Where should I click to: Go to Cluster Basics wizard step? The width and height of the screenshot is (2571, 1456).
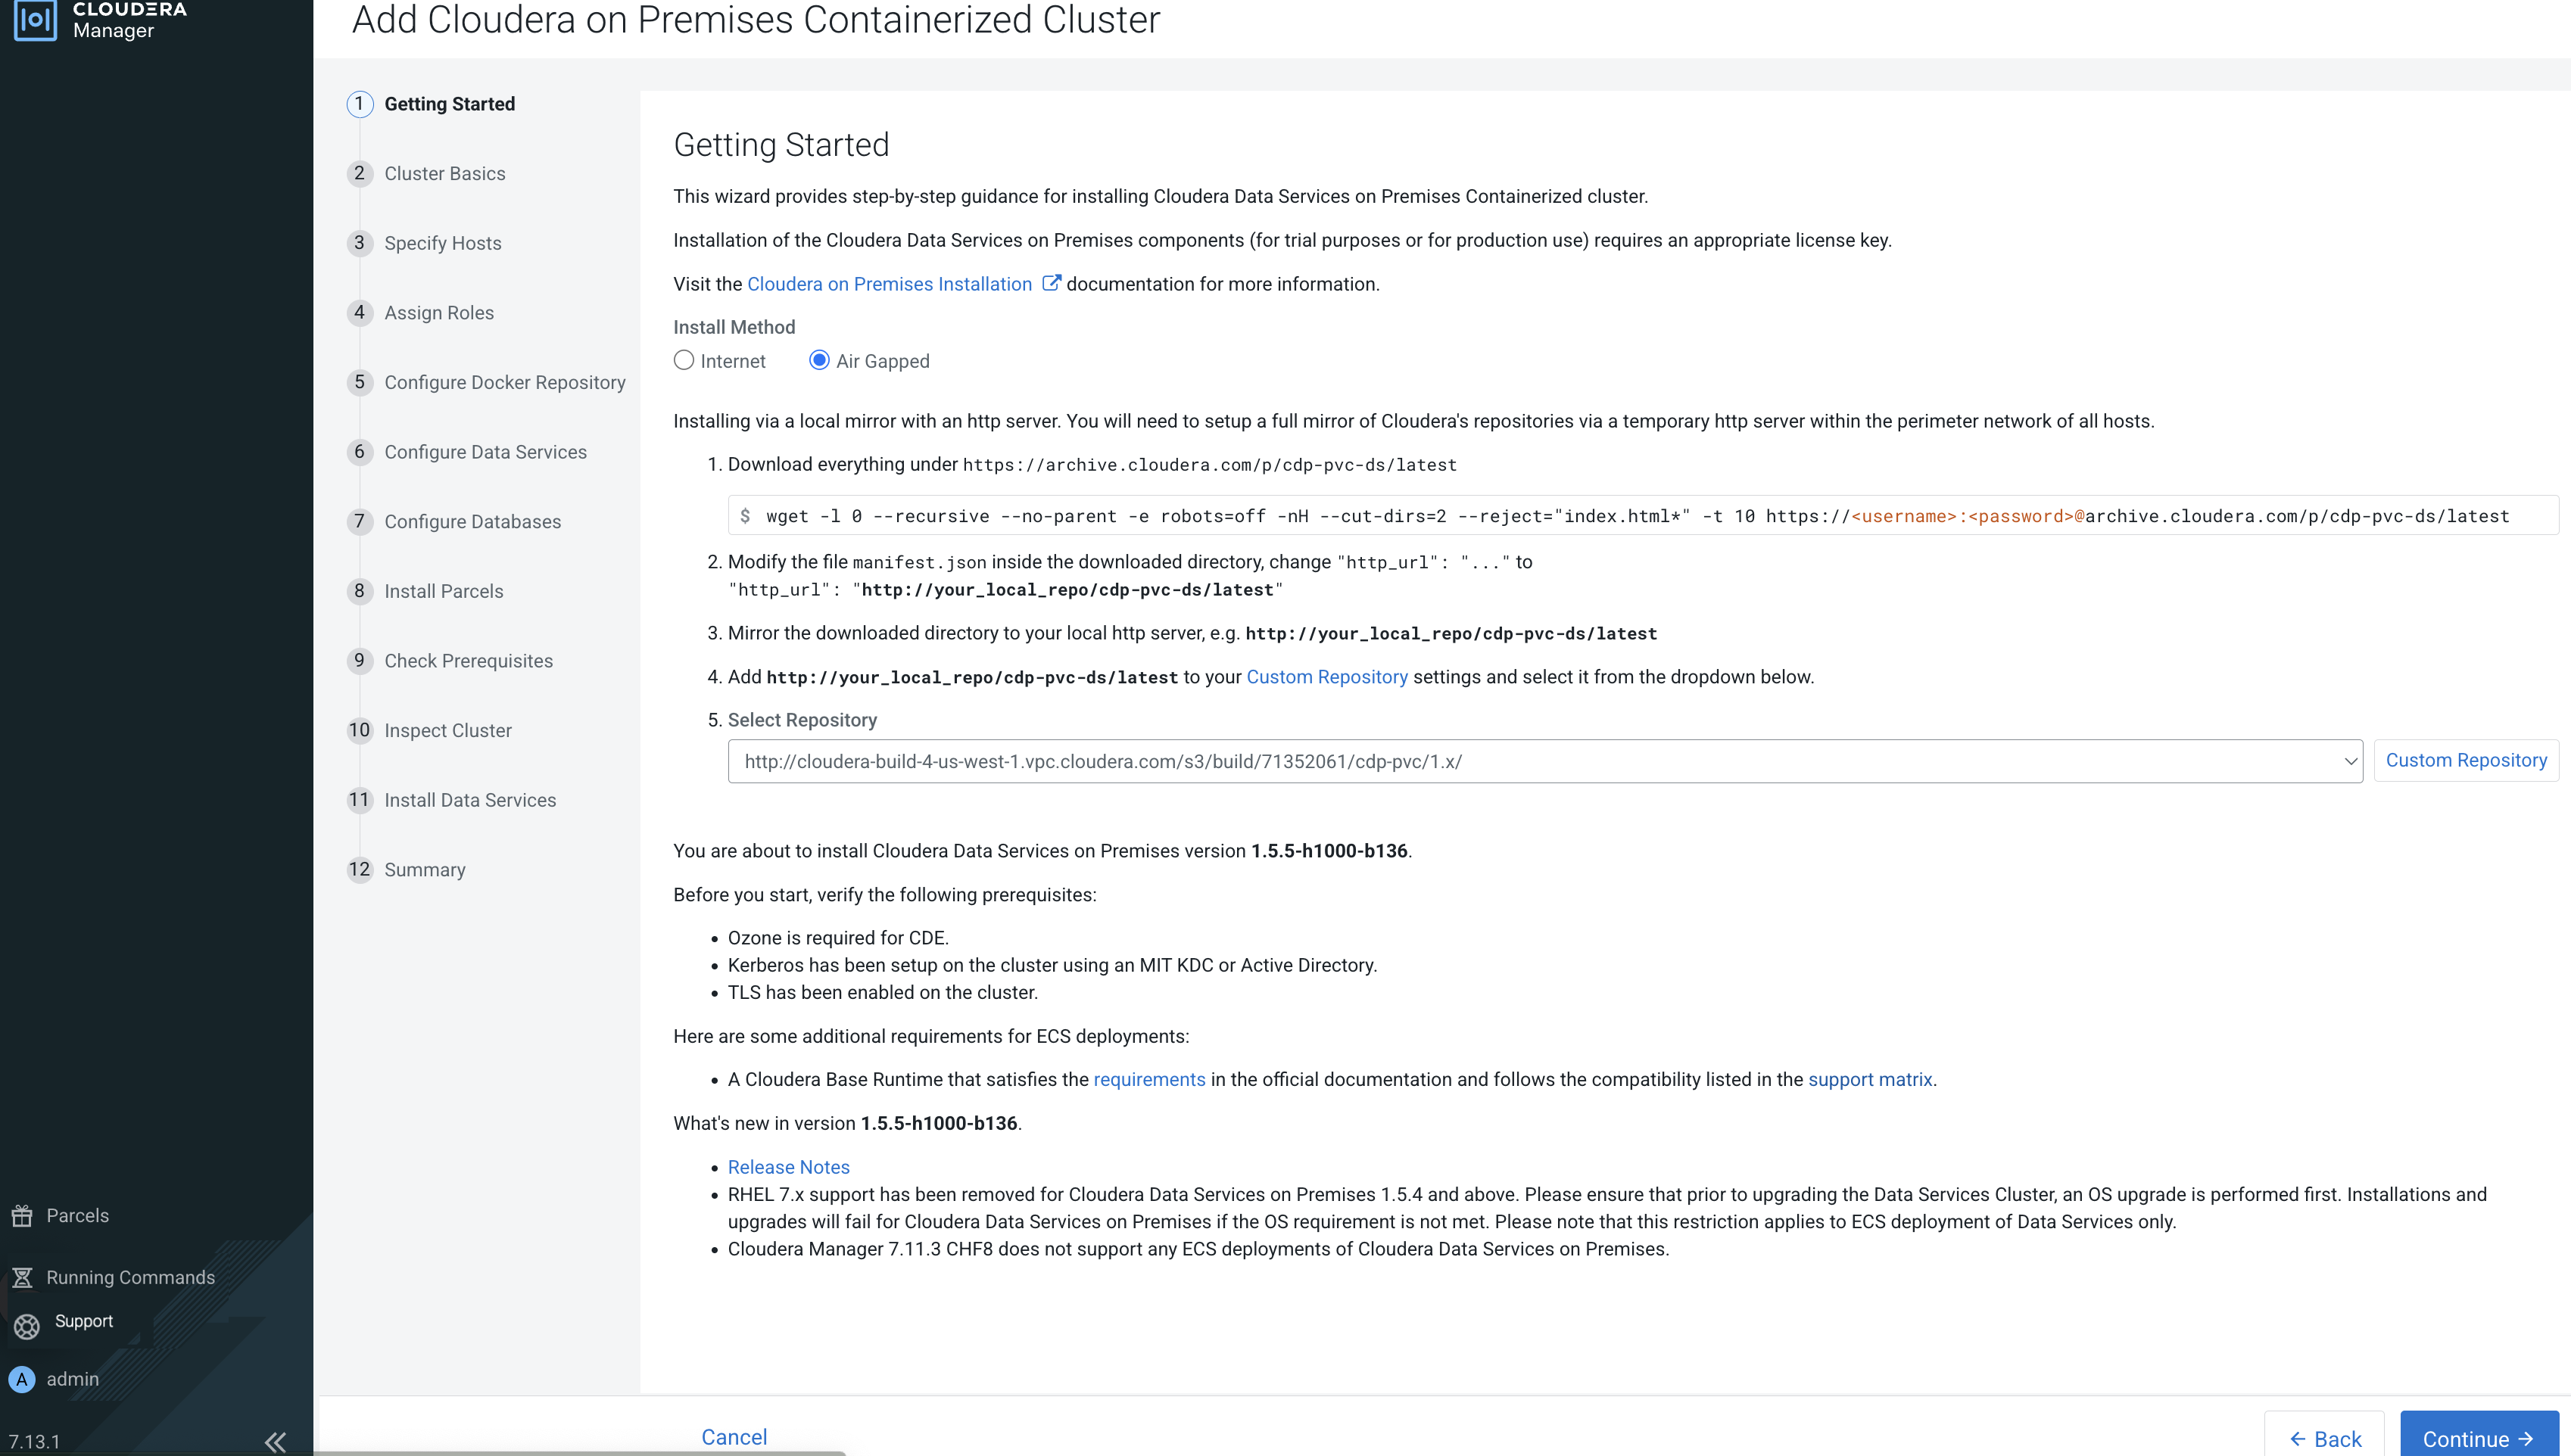444,174
